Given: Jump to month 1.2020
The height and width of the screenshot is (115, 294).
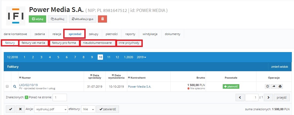Looking at the screenshot, I should coord(128,57).
